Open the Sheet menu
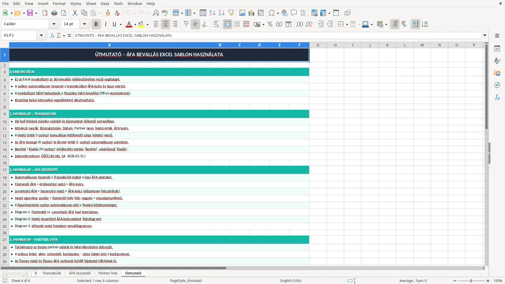505x284 pixels. coord(91,3)
